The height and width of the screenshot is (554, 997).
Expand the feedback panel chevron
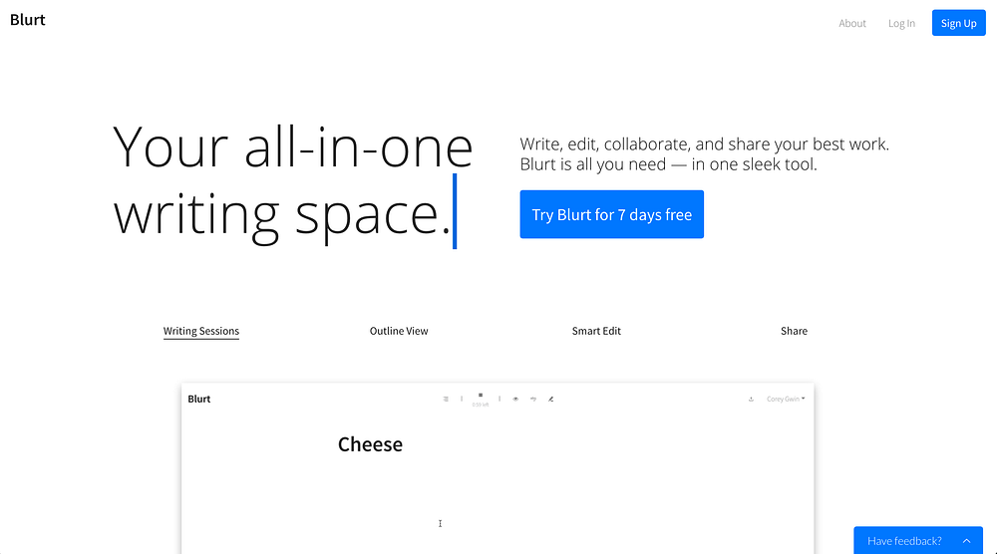coord(966,541)
